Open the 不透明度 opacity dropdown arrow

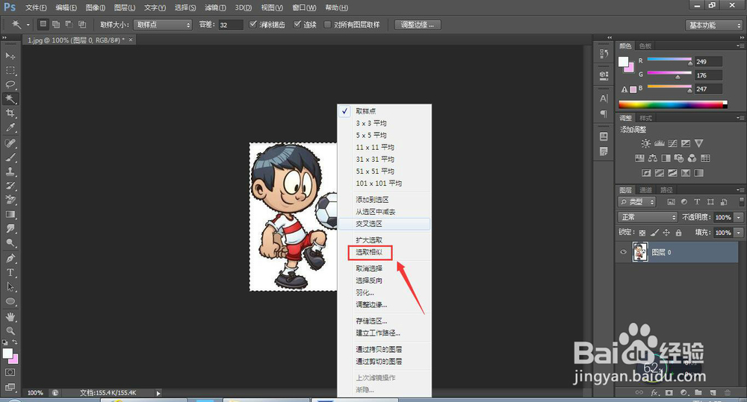point(739,217)
